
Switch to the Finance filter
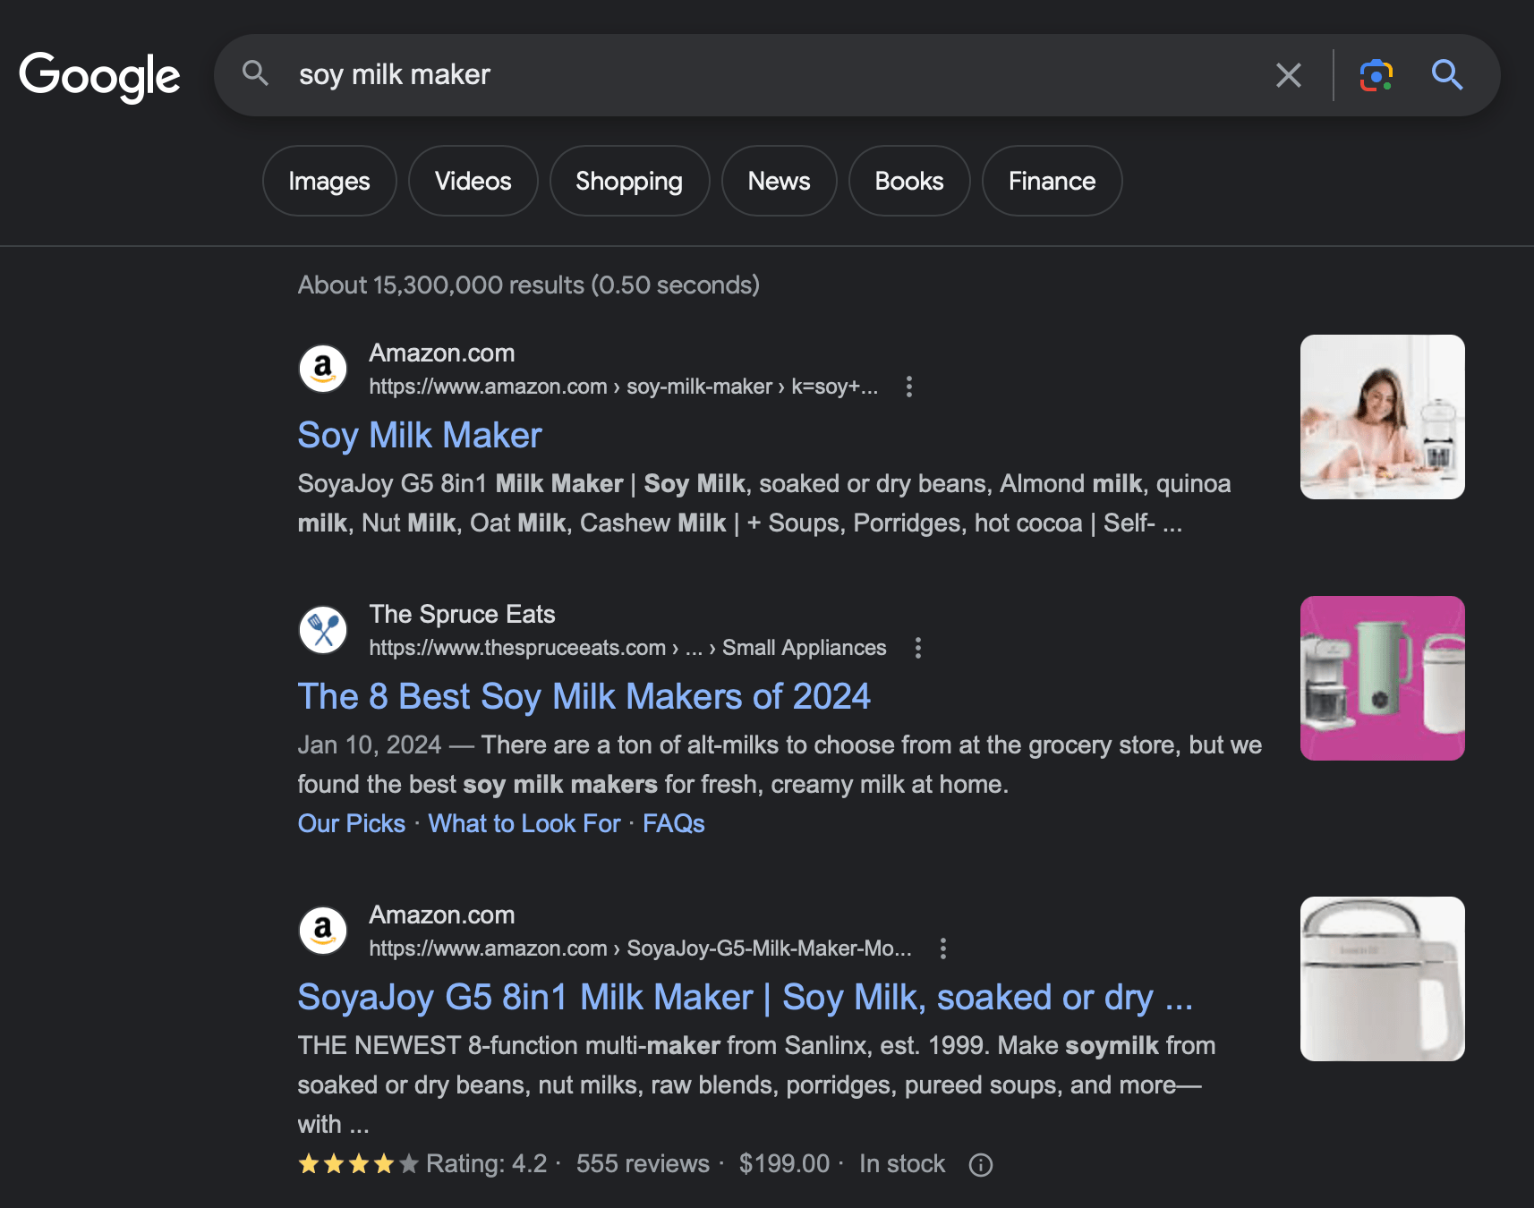pyautogui.click(x=1052, y=181)
